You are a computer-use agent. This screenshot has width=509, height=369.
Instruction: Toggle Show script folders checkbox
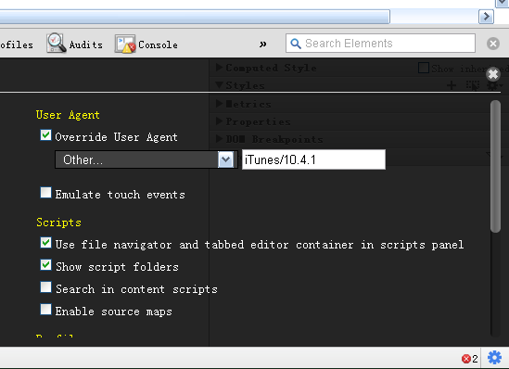pyautogui.click(x=45, y=265)
